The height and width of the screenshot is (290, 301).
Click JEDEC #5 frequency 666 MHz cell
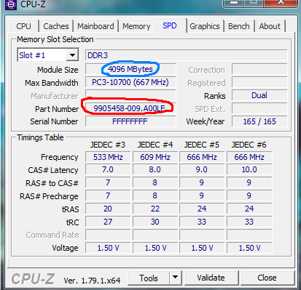(202, 157)
